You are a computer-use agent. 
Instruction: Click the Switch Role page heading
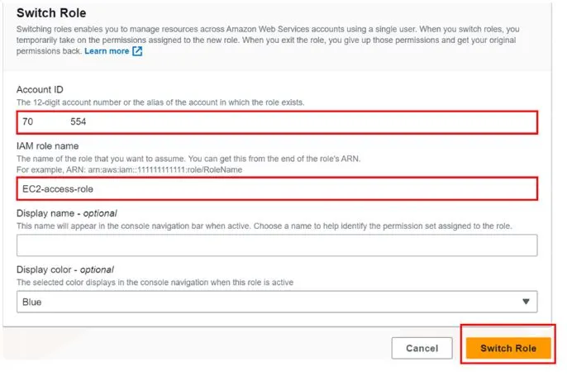coord(51,13)
